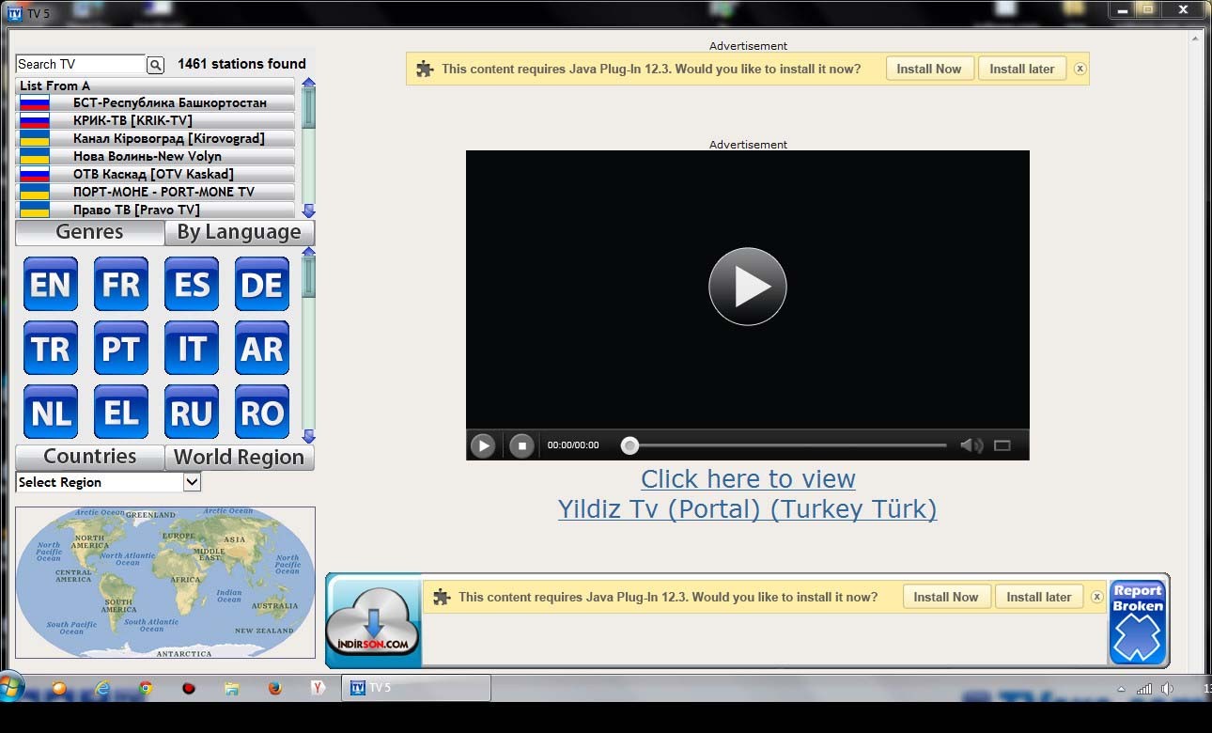Close the bottom Java plug-in notification
Viewport: 1212px width, 733px height.
point(1096,597)
